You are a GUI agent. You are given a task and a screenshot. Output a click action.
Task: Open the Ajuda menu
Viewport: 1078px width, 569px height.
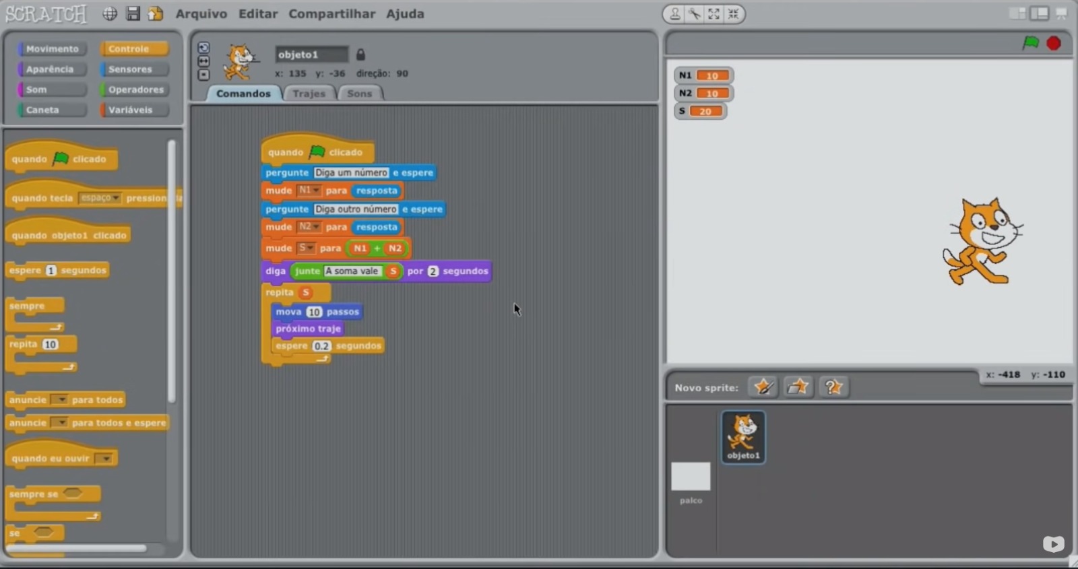[405, 13]
